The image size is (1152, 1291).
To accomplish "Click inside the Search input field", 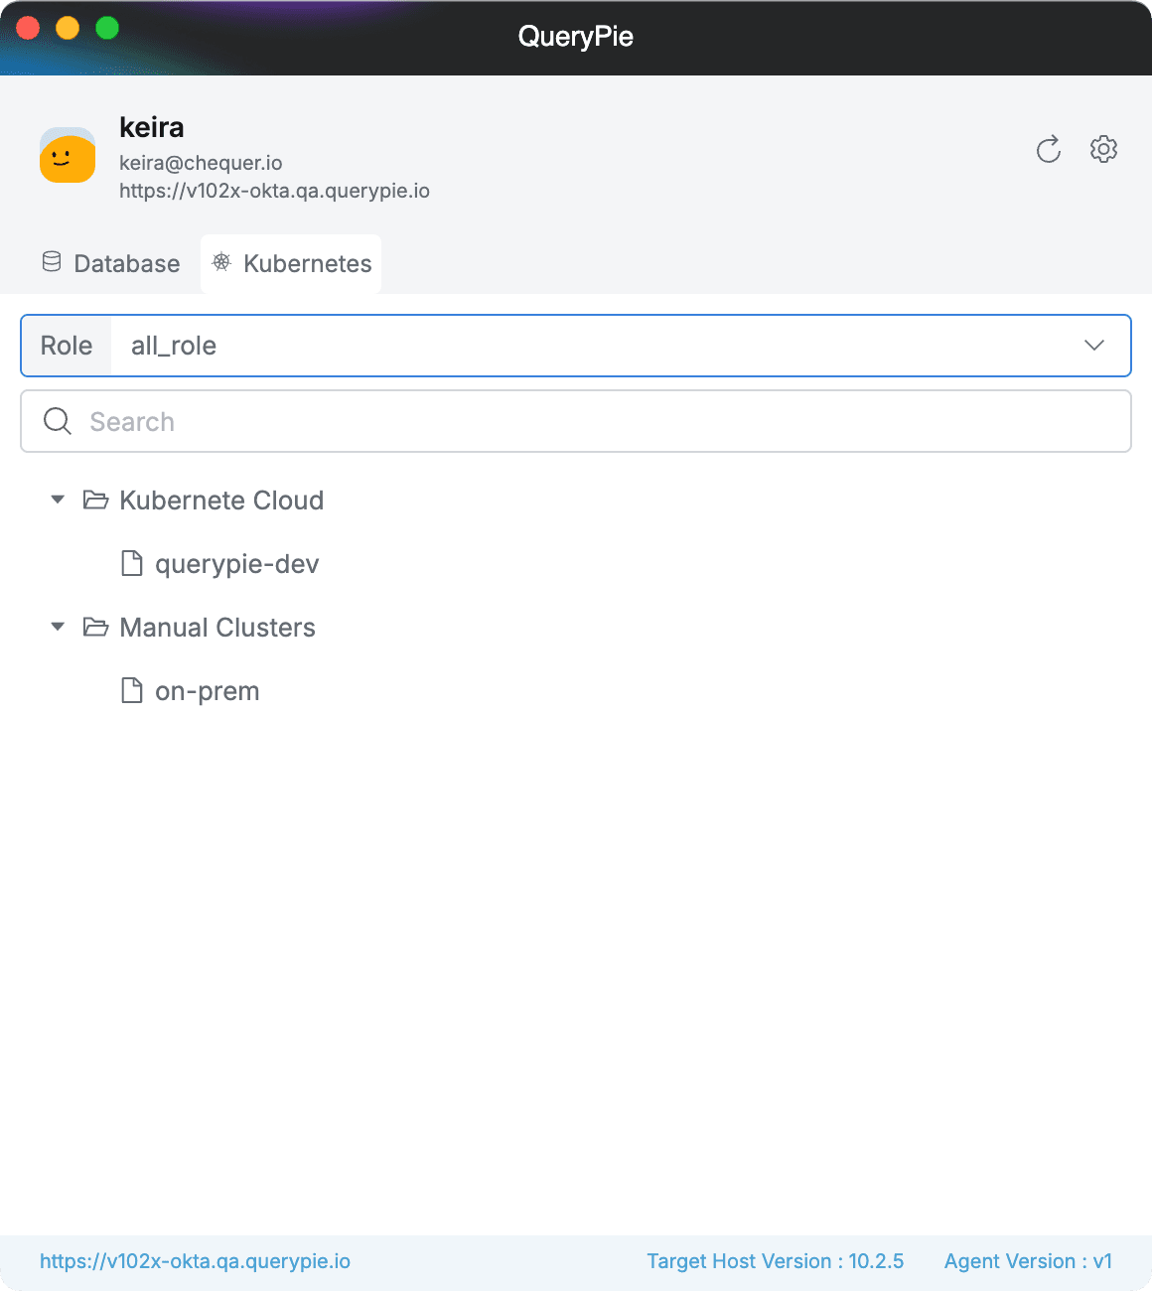I will point(397,421).
